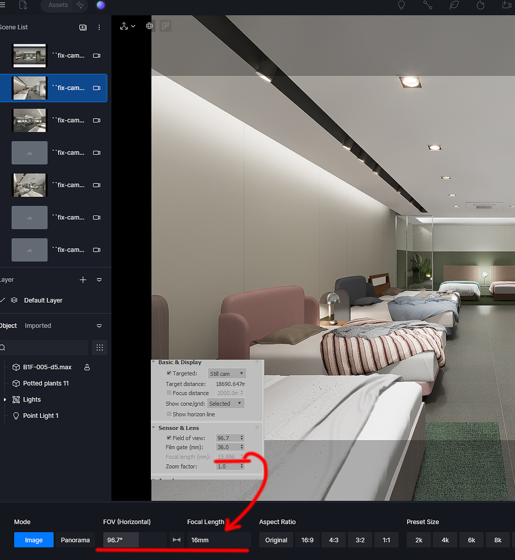The image size is (515, 560).
Task: Select the third fix-cam scene thumbnail
Action: point(30,120)
